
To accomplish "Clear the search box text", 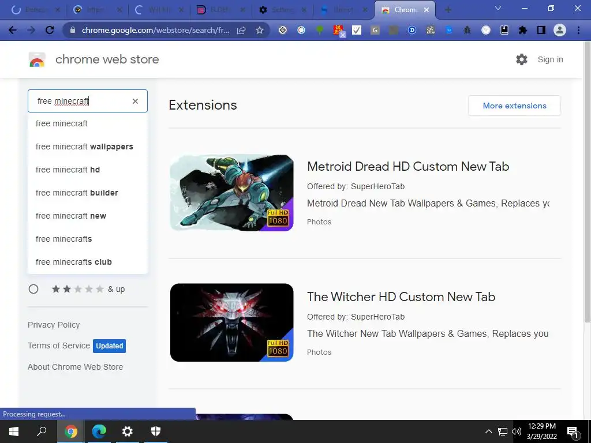I will [135, 101].
